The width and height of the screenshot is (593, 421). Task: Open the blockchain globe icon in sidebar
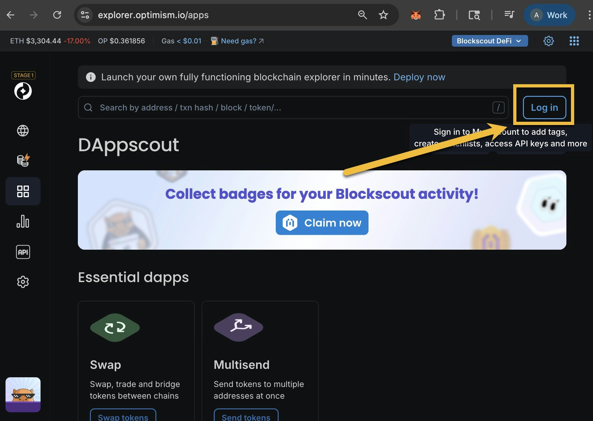[22, 131]
